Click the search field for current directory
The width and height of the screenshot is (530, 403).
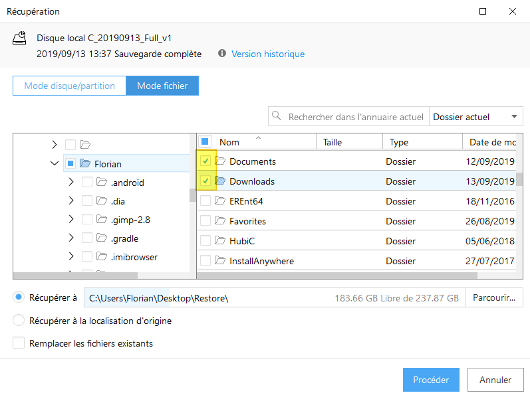(355, 117)
